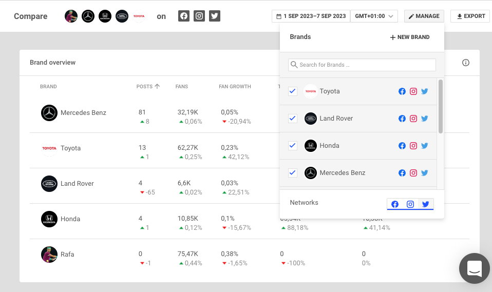Click the 62,27K fans value for Toyota
Screen dimensions: 492x292
[x=187, y=147]
